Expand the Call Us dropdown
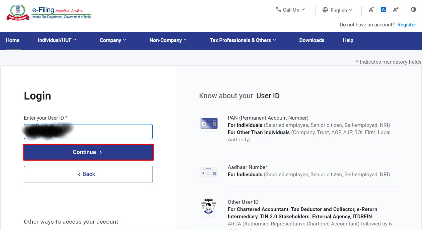 [x=290, y=10]
